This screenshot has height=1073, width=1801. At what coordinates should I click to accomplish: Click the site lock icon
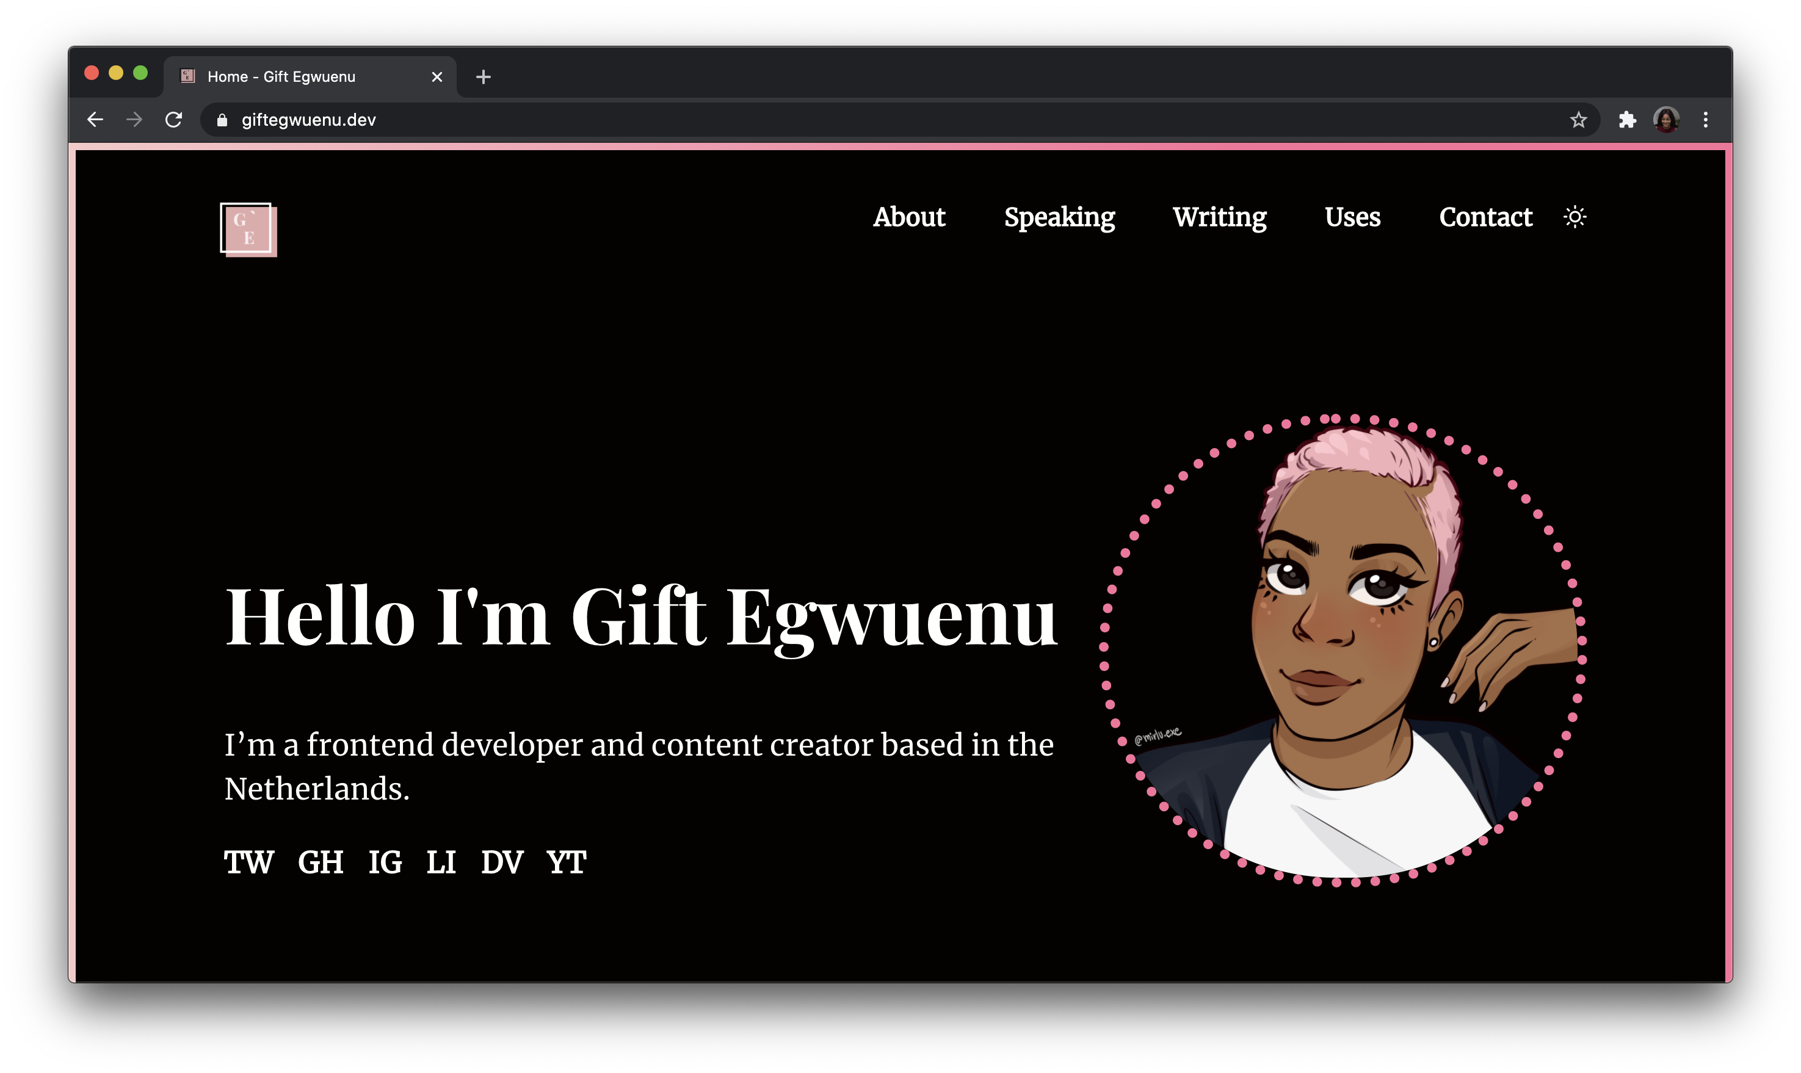click(222, 120)
